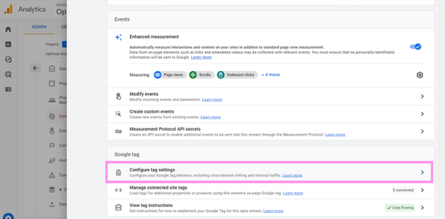Open Measurement Protocol API secrets chevron

pyautogui.click(x=422, y=132)
